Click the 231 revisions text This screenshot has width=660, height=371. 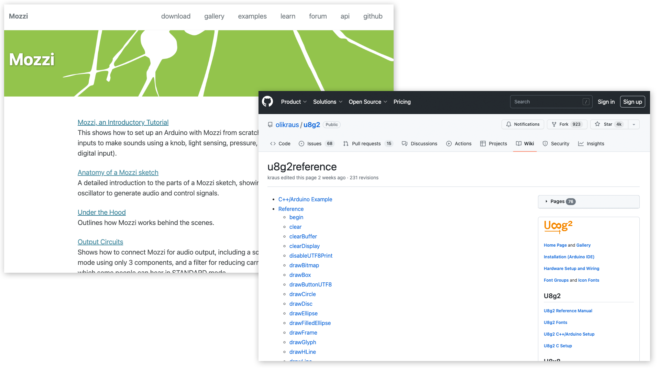(x=364, y=178)
